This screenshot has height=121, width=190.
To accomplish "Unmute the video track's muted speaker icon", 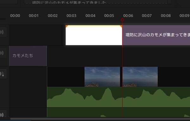I will (x=2, y=74).
